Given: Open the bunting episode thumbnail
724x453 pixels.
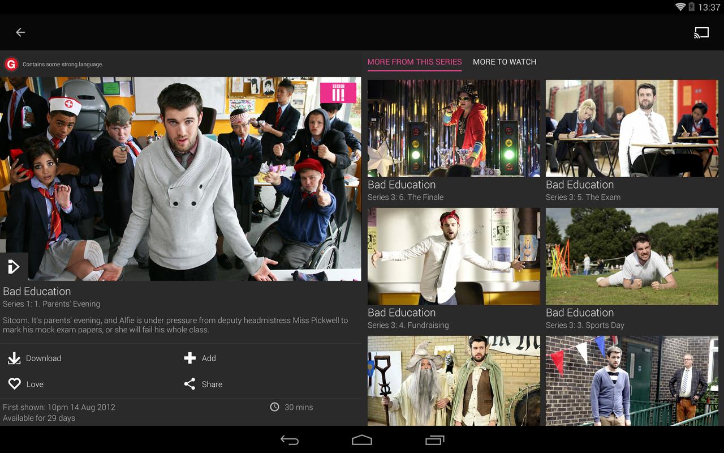Looking at the screenshot, I should (x=632, y=381).
